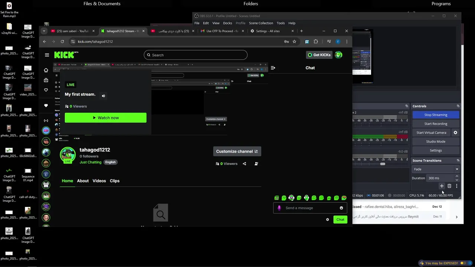
Task: Go back in Chrome
Action: point(45,42)
